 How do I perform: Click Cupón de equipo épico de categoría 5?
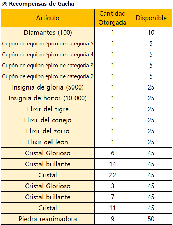pyautogui.click(x=48, y=43)
